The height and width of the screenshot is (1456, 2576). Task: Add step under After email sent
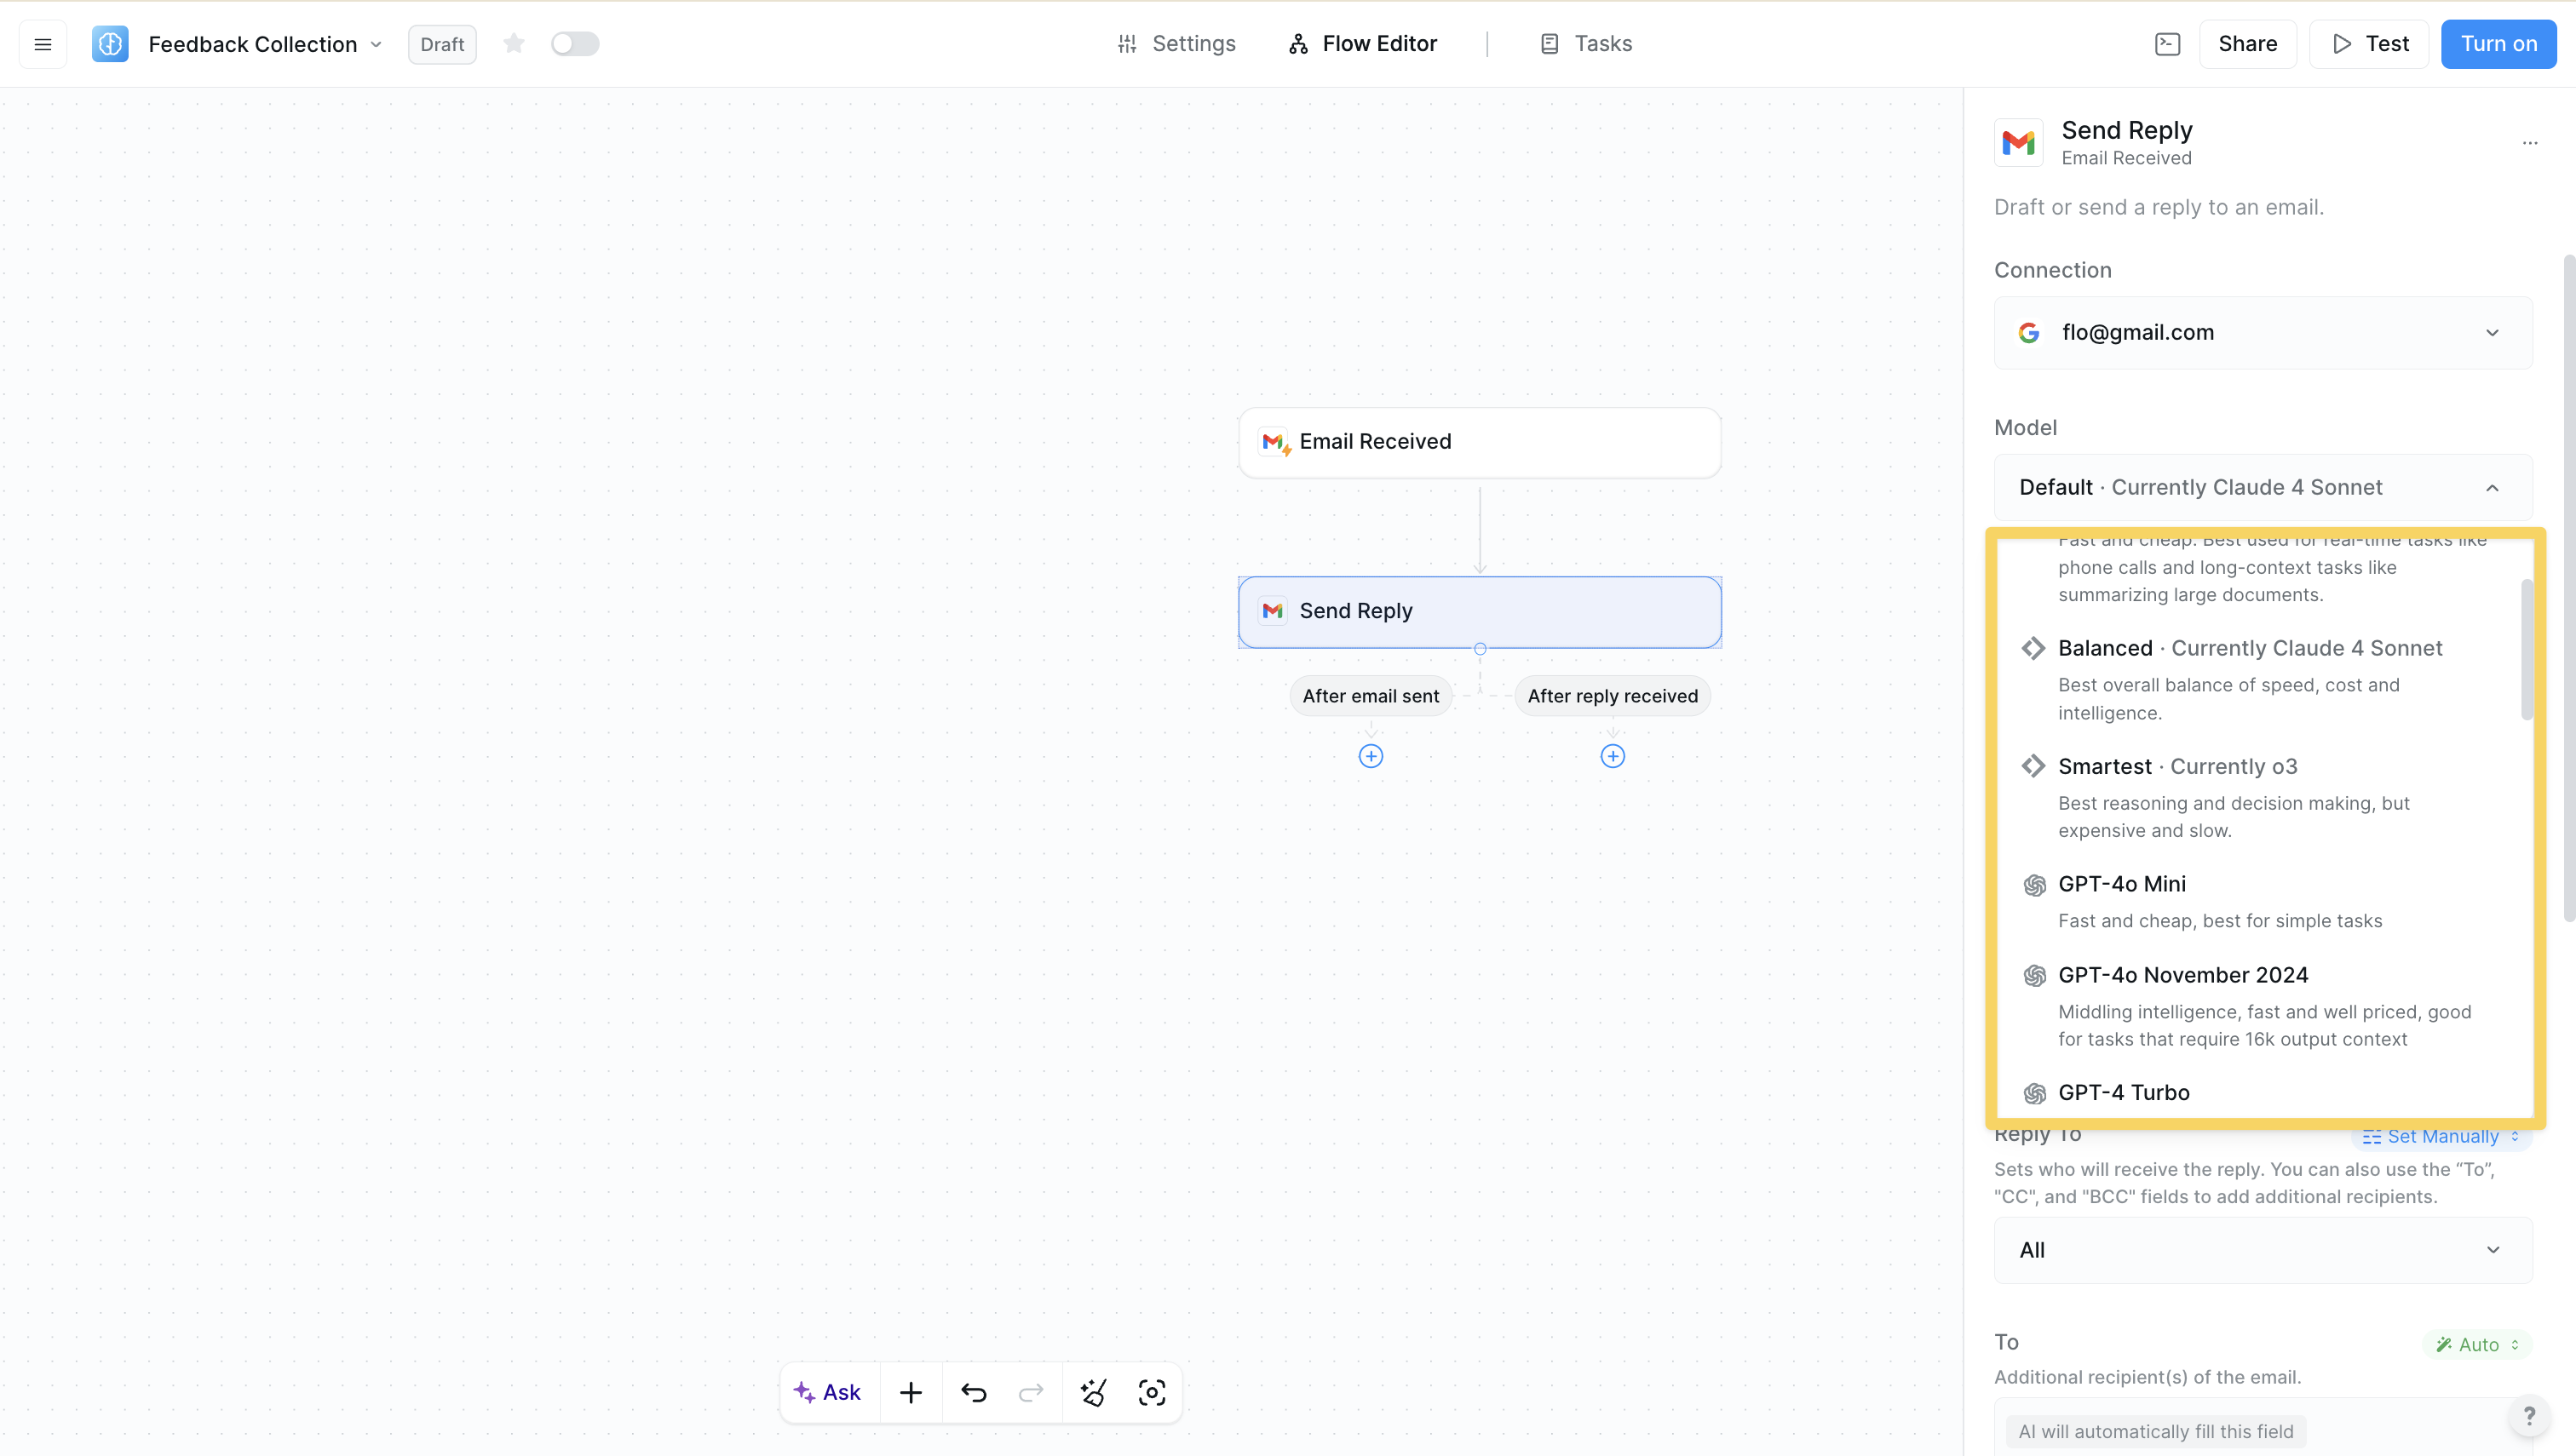(1371, 756)
